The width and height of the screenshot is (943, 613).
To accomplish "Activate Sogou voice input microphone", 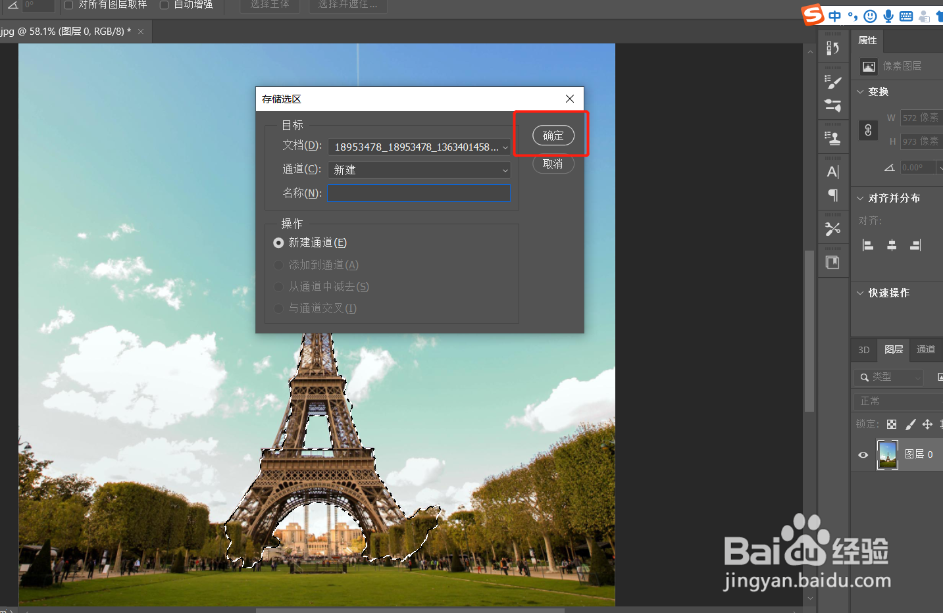I will 888,16.
